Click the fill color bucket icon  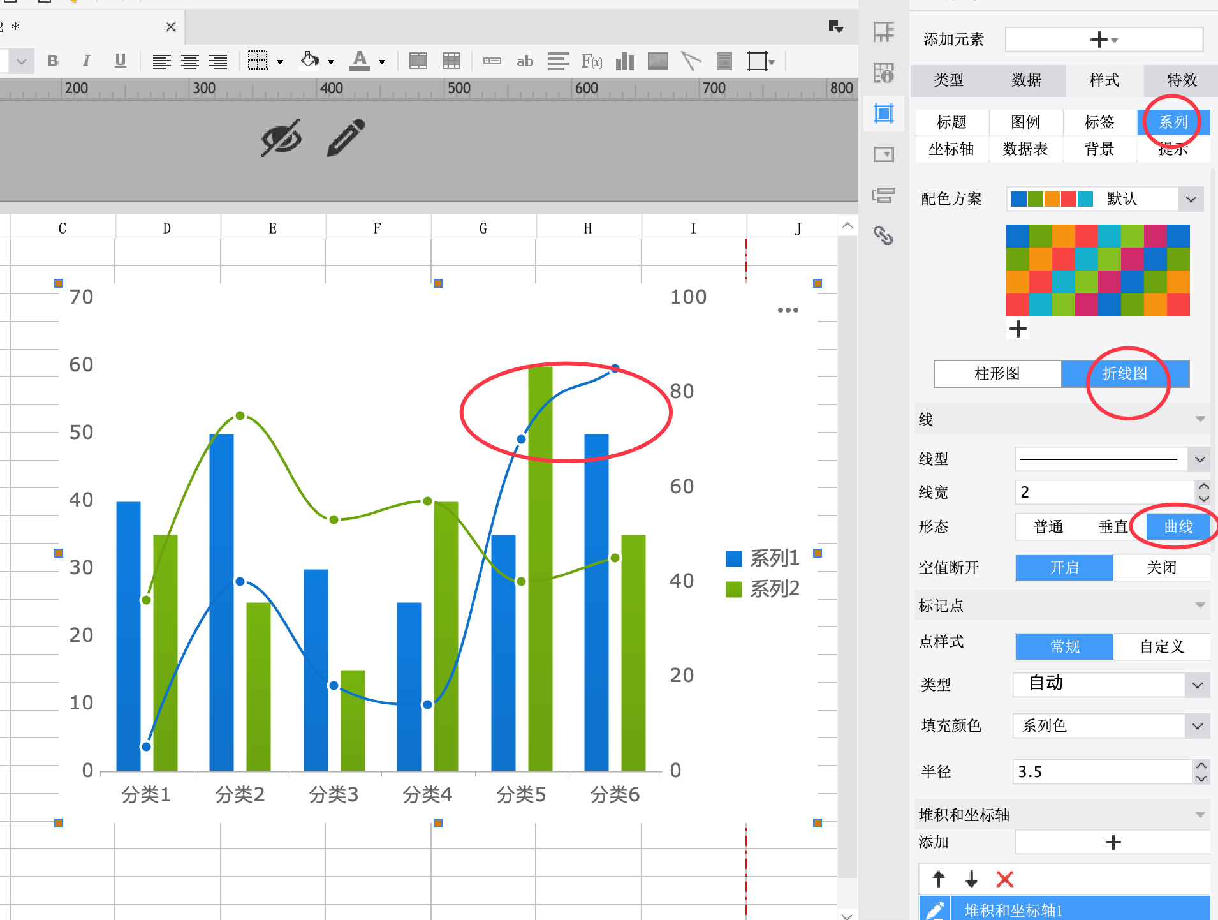pos(310,61)
